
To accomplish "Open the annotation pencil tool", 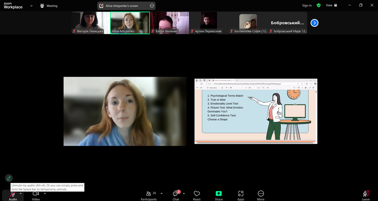I will (9, 178).
